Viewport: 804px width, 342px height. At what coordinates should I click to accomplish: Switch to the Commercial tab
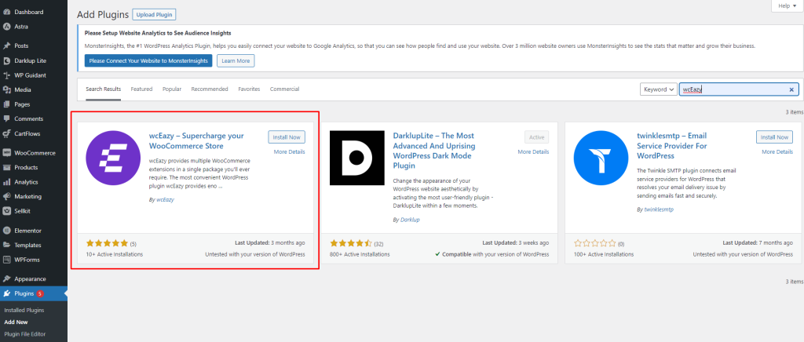coord(284,89)
